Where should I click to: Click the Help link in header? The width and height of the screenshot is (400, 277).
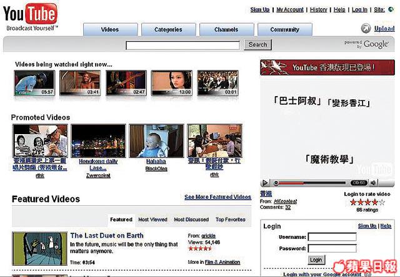339,10
